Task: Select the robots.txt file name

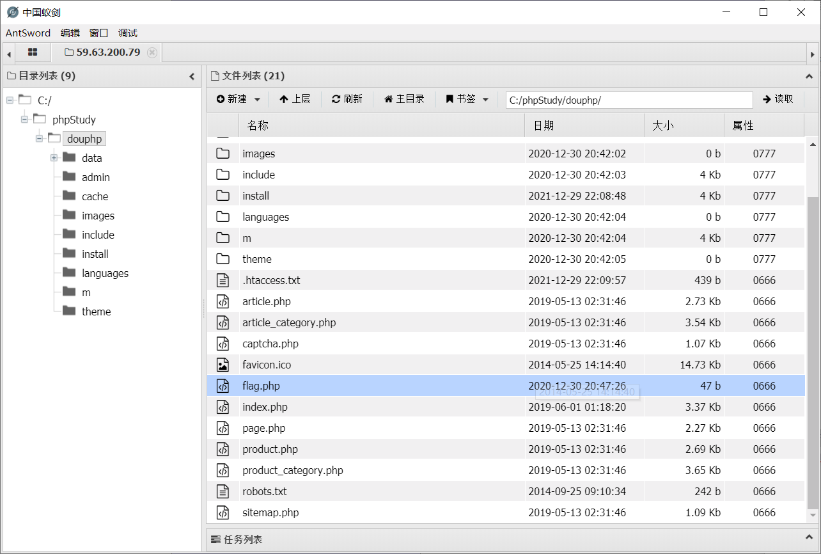Action: click(x=264, y=491)
